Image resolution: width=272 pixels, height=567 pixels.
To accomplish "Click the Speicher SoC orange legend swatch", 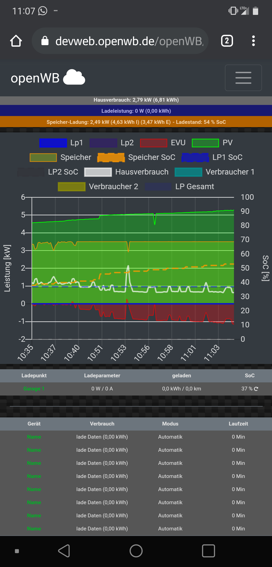I will [x=111, y=157].
